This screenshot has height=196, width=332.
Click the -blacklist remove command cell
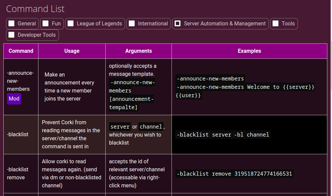[x=18, y=174]
